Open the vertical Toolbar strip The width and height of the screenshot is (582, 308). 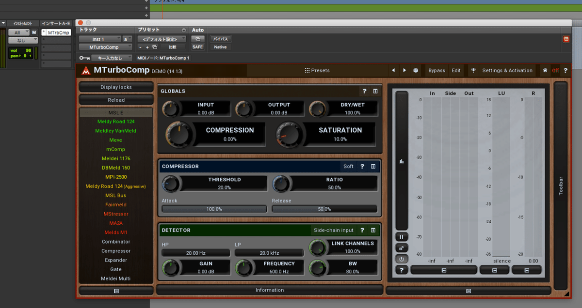(561, 185)
